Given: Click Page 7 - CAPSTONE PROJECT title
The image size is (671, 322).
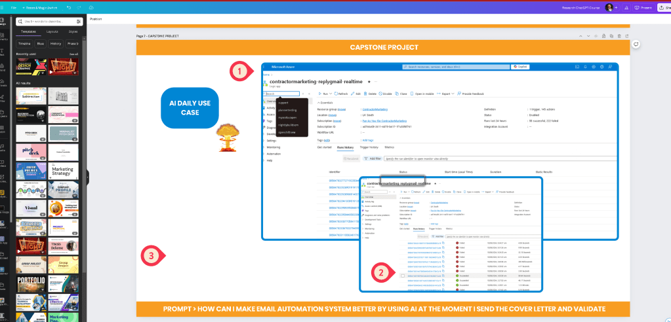Looking at the screenshot, I should point(157,36).
